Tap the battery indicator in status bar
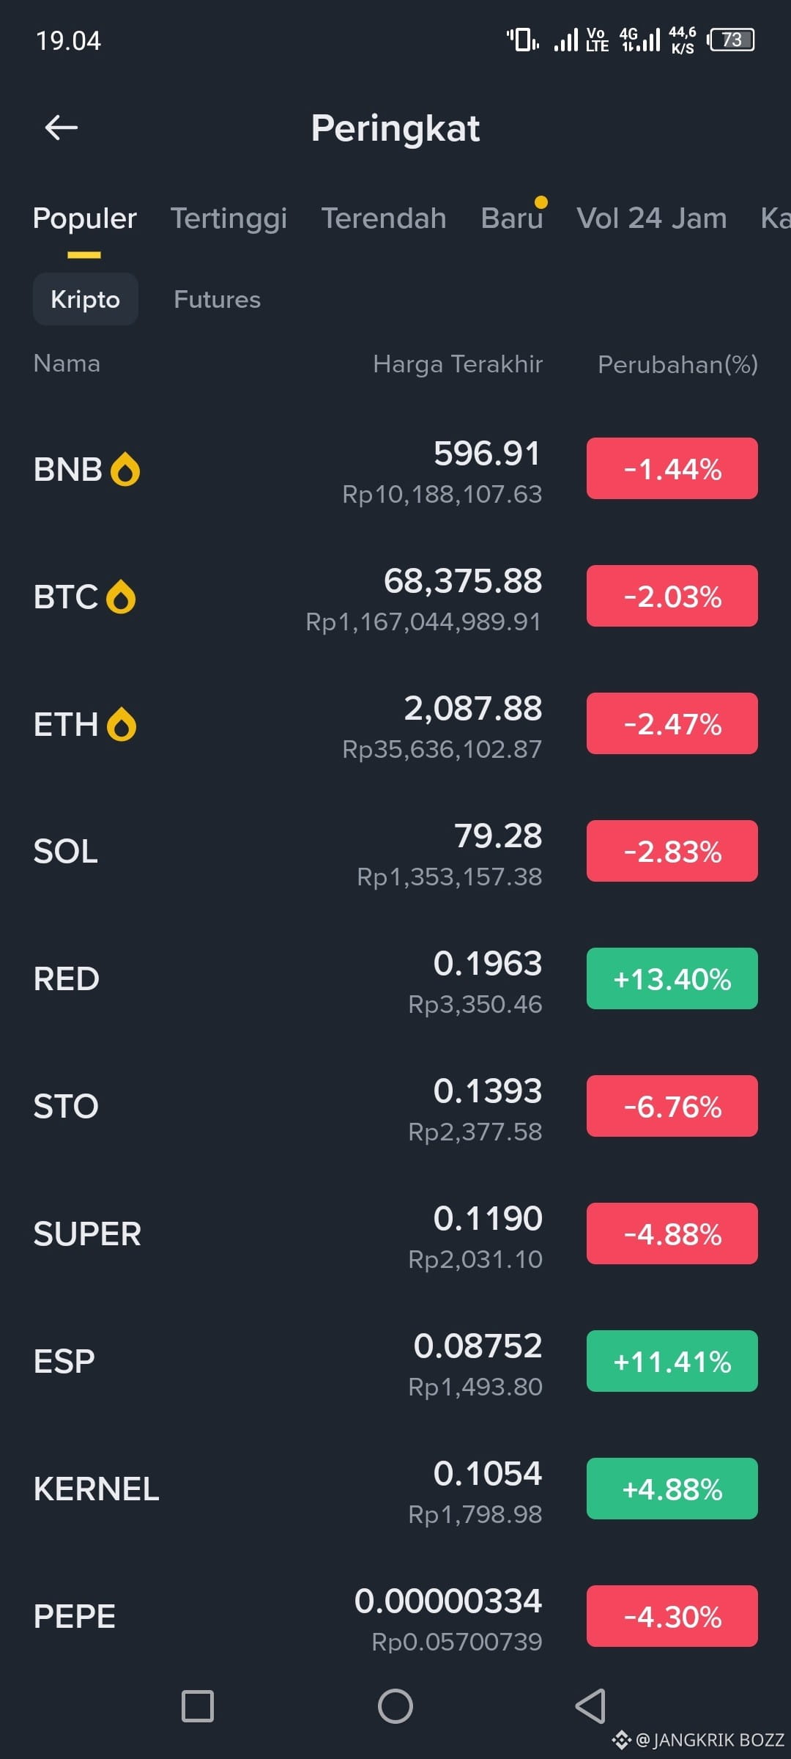 [x=731, y=40]
